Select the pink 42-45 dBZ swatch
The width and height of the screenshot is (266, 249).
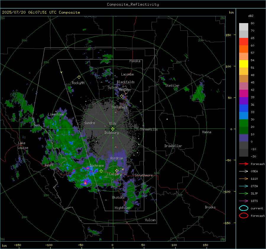click(244, 86)
